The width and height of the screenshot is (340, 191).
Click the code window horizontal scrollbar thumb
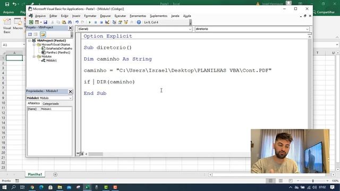pos(96,154)
